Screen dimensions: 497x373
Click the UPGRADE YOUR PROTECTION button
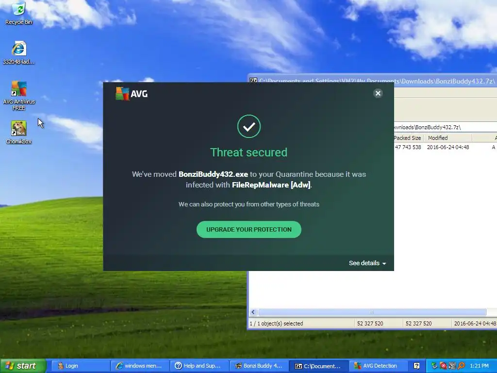click(x=249, y=229)
